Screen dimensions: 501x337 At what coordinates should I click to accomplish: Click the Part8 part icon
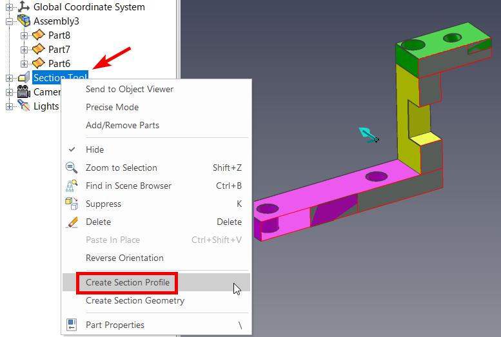[38, 35]
